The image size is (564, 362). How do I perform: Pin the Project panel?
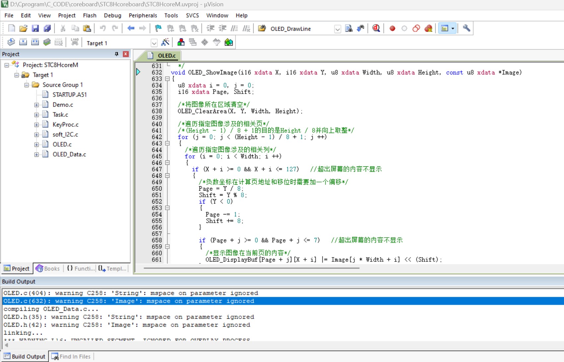[x=116, y=54]
